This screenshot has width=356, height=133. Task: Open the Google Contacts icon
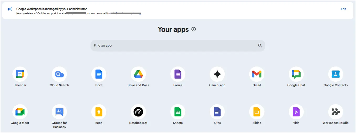336,74
